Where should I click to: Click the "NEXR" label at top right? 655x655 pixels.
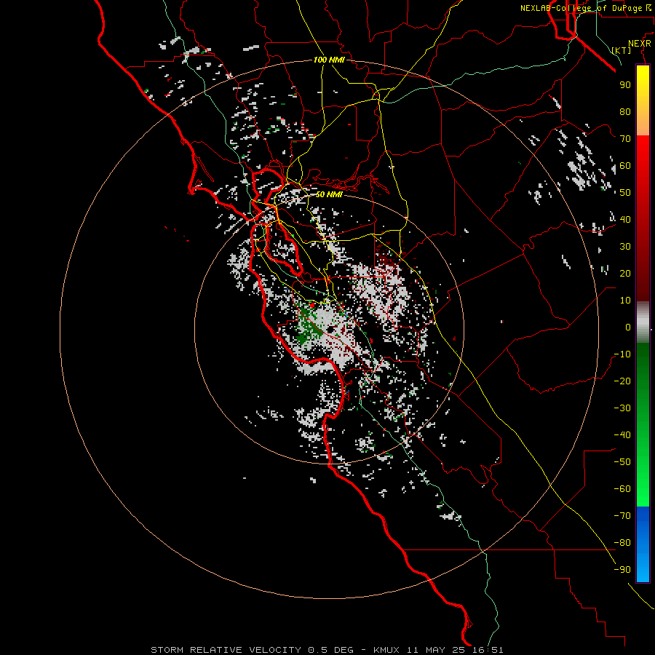[639, 44]
